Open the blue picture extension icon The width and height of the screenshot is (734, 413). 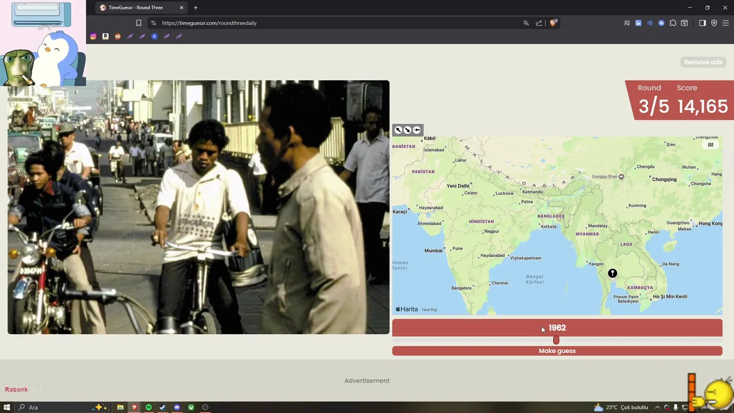638,23
